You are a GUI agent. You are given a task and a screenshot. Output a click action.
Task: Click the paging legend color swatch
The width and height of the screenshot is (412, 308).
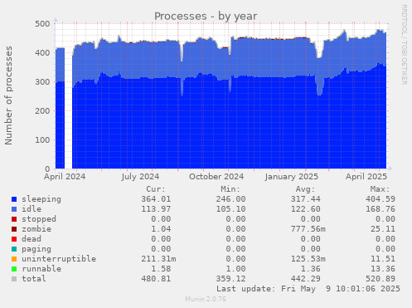(14, 249)
